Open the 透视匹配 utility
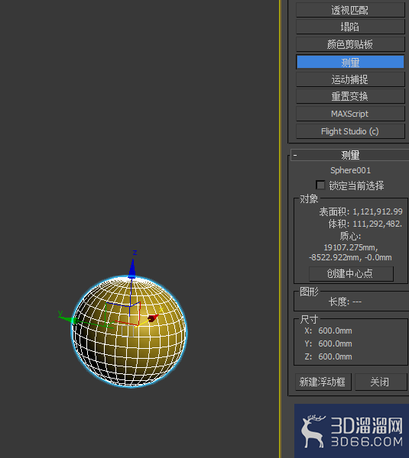 tap(350, 10)
